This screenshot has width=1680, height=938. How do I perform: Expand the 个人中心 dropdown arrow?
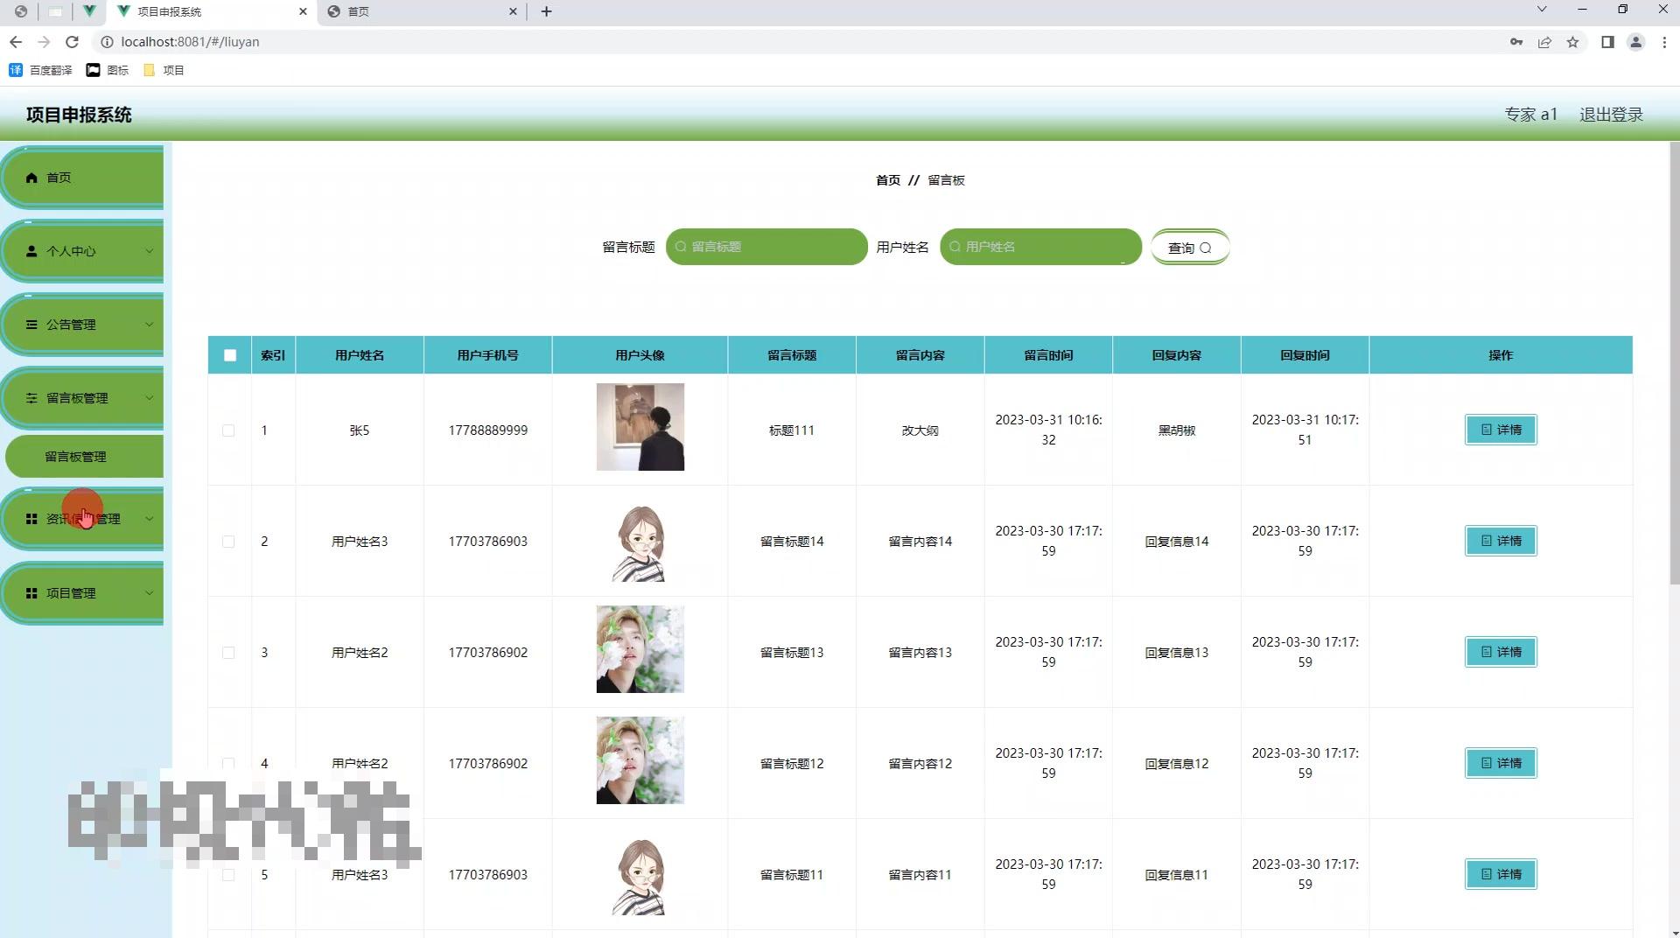(x=149, y=251)
